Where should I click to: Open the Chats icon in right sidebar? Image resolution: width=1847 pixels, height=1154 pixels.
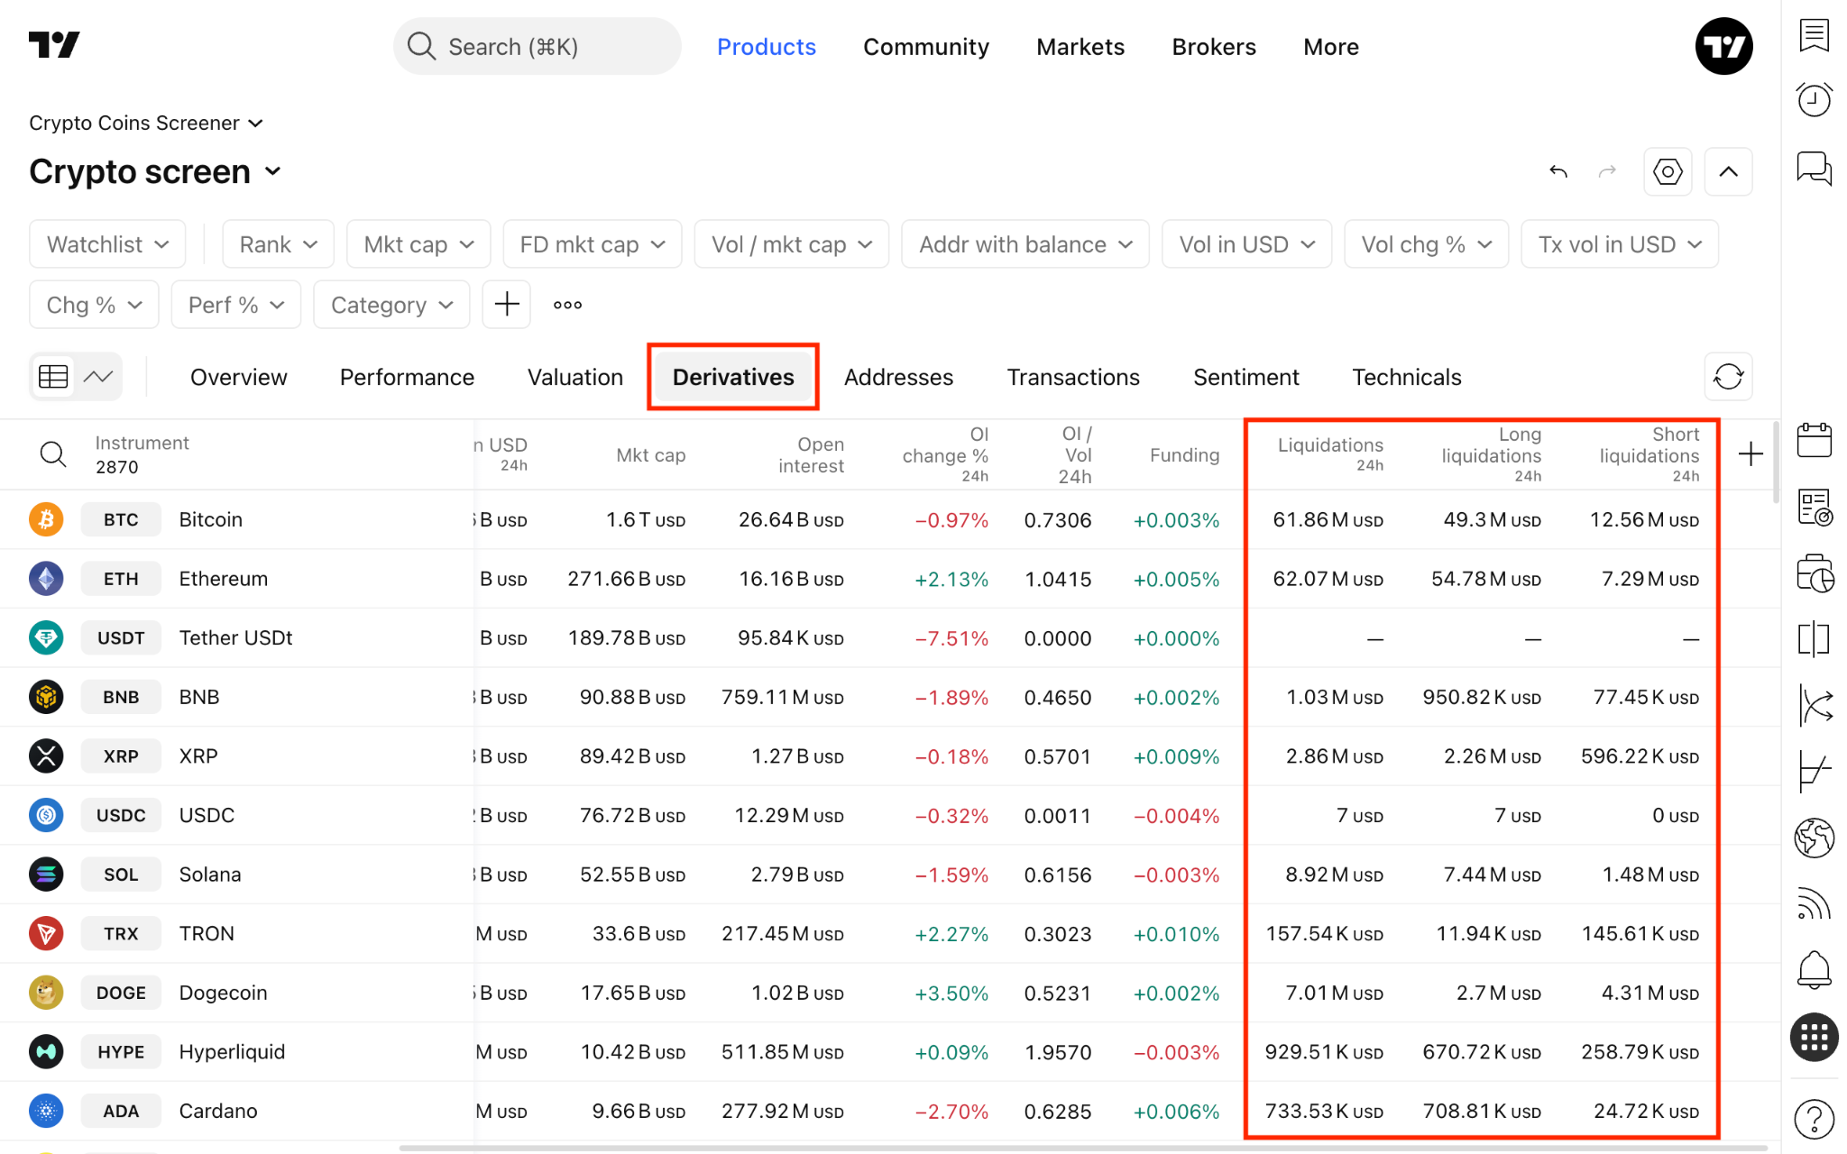coord(1814,168)
